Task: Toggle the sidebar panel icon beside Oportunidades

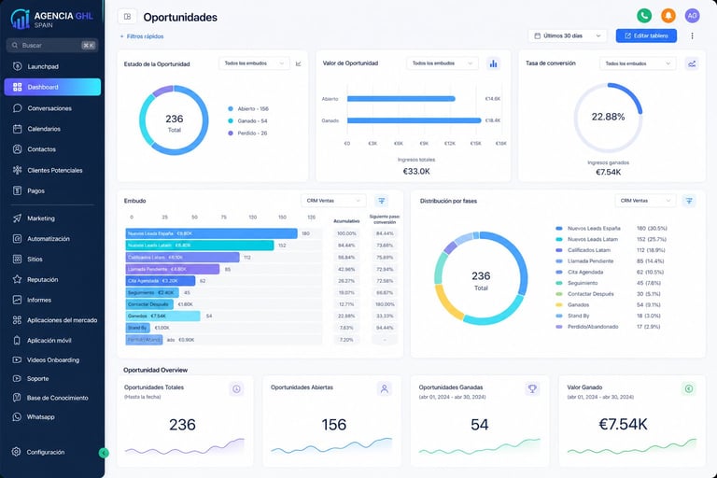Action: 127,17
